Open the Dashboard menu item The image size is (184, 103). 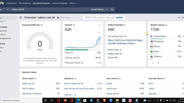[x=11, y=3]
